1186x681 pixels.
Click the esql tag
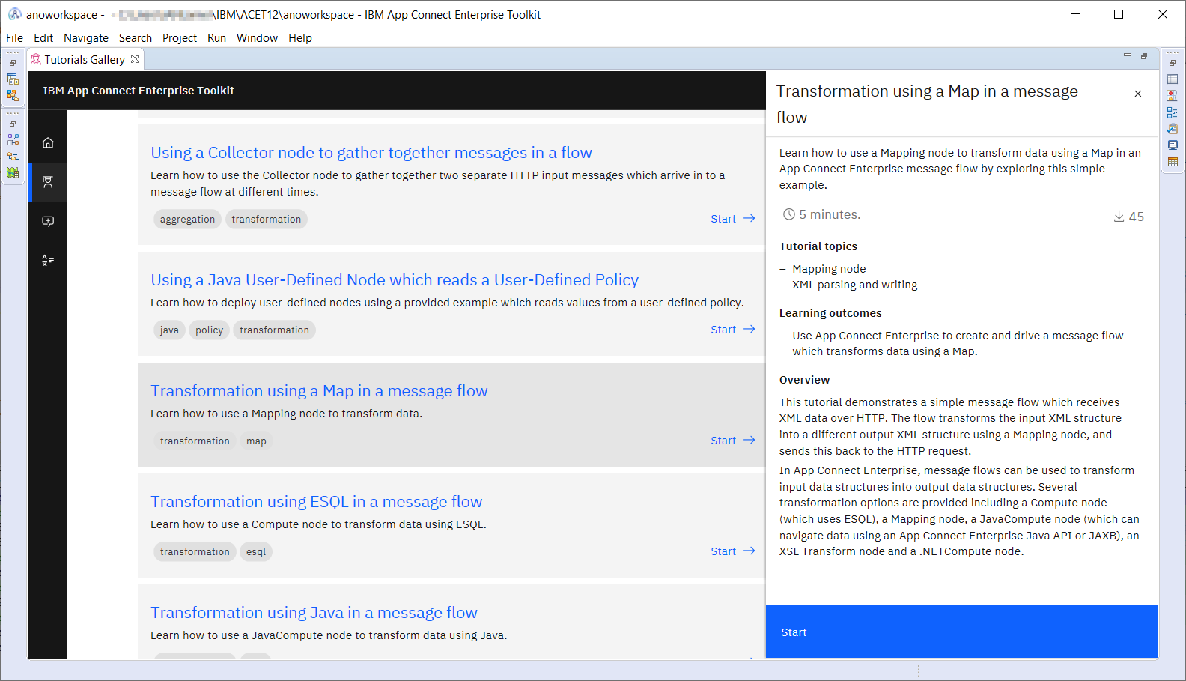(x=256, y=552)
